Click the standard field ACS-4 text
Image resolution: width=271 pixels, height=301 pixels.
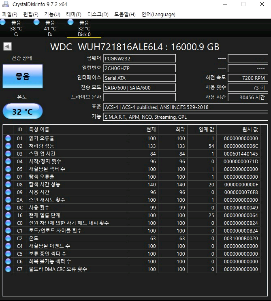[186, 107]
